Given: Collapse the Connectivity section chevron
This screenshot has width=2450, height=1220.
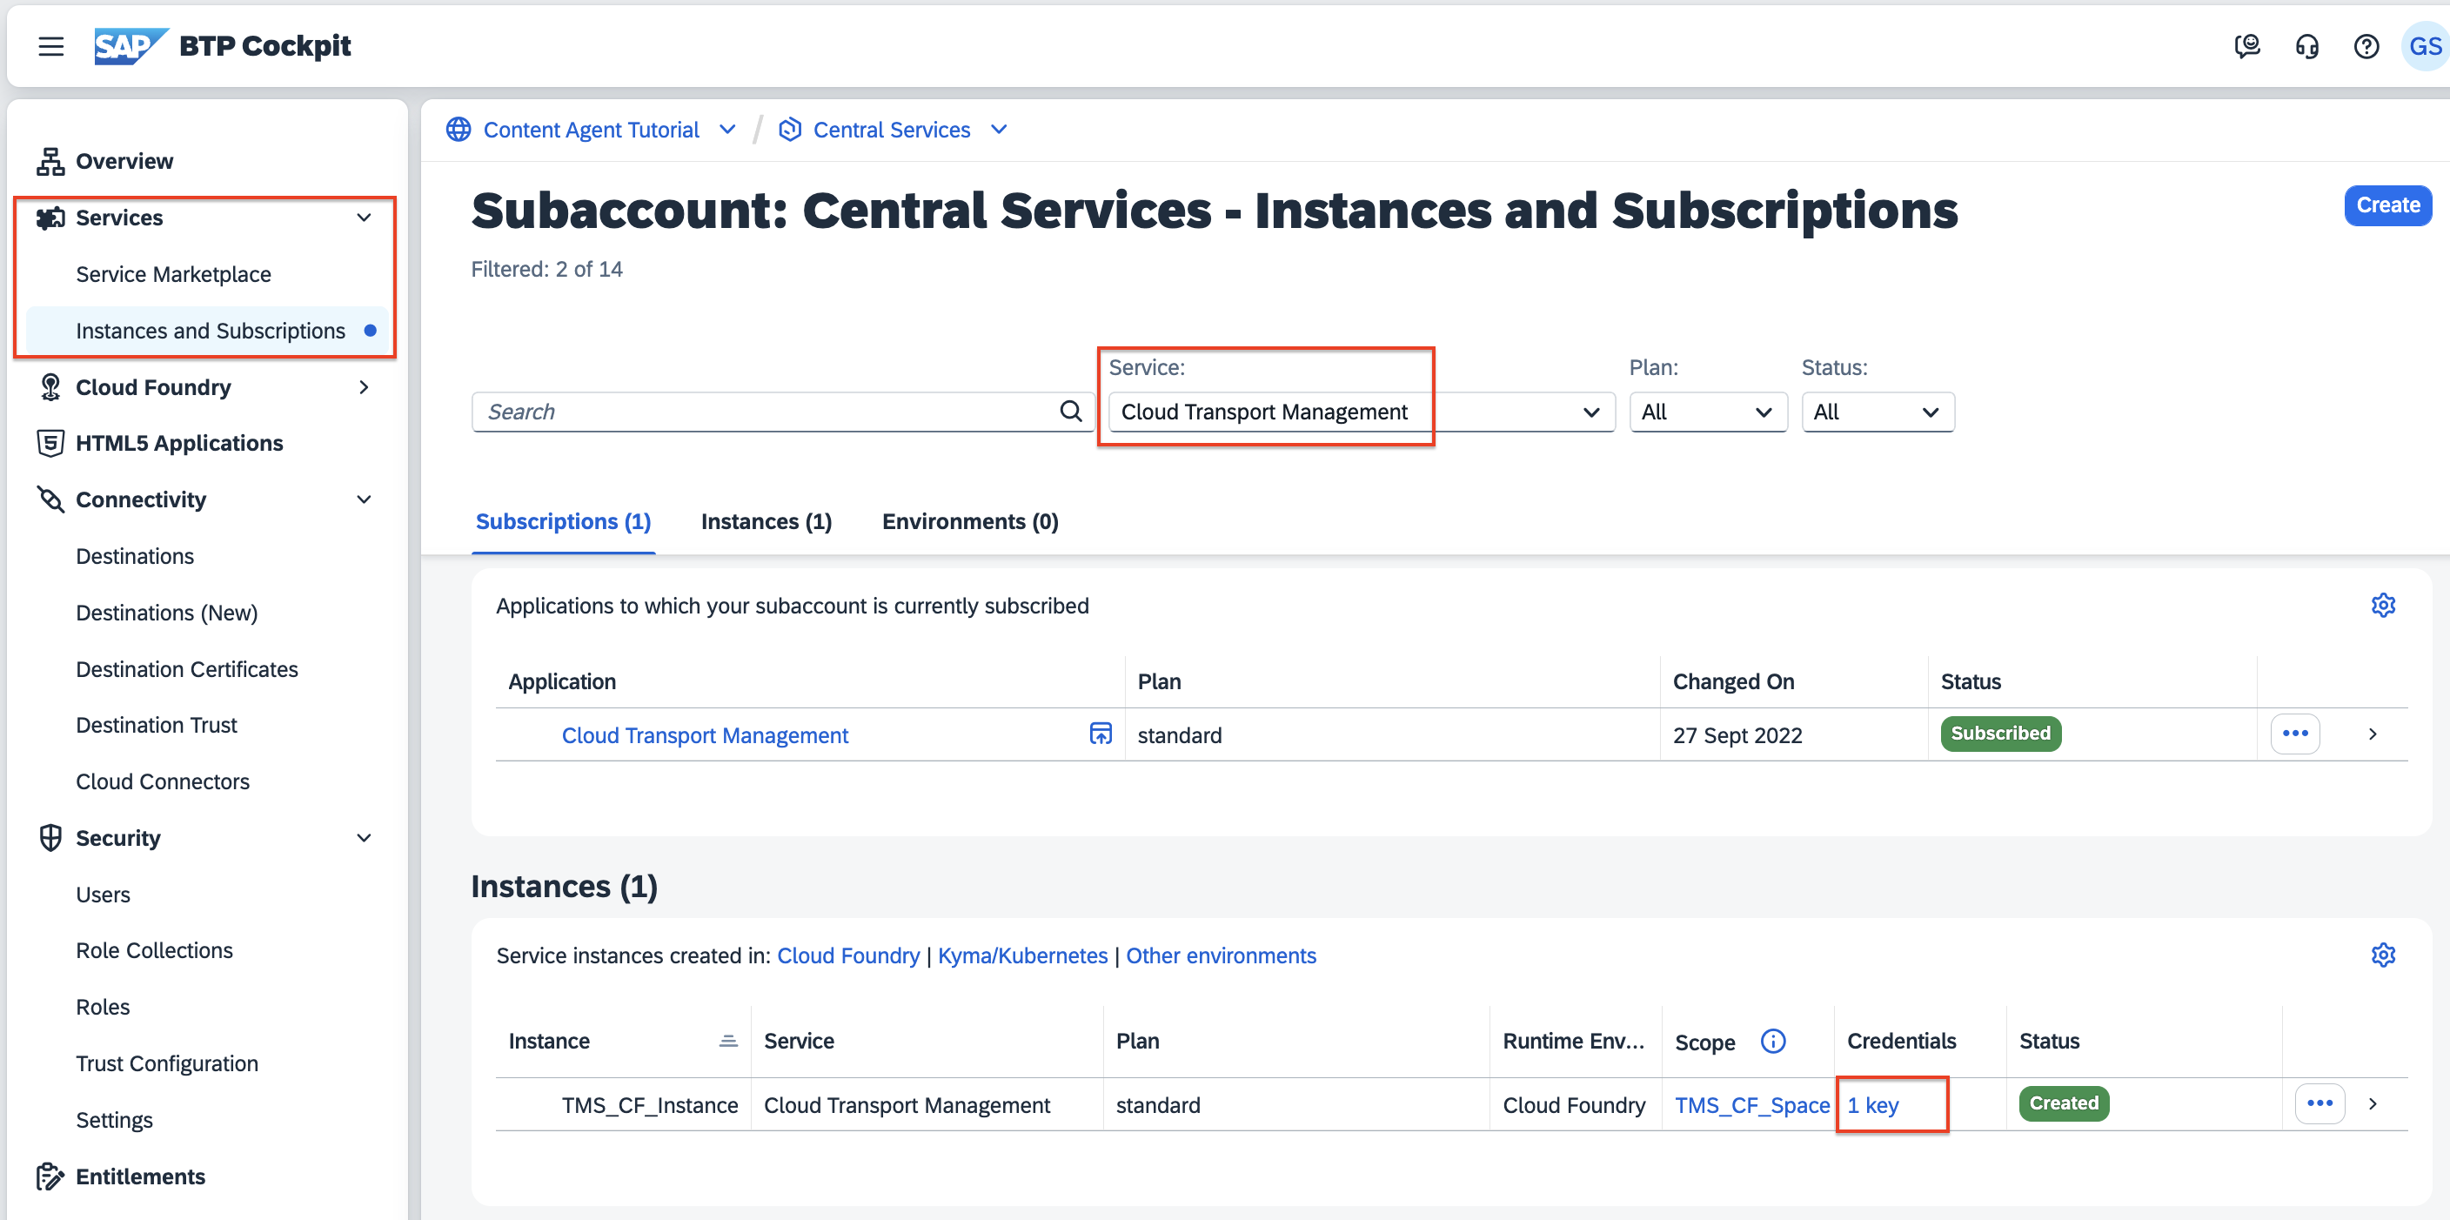Looking at the screenshot, I should pyautogui.click(x=364, y=499).
